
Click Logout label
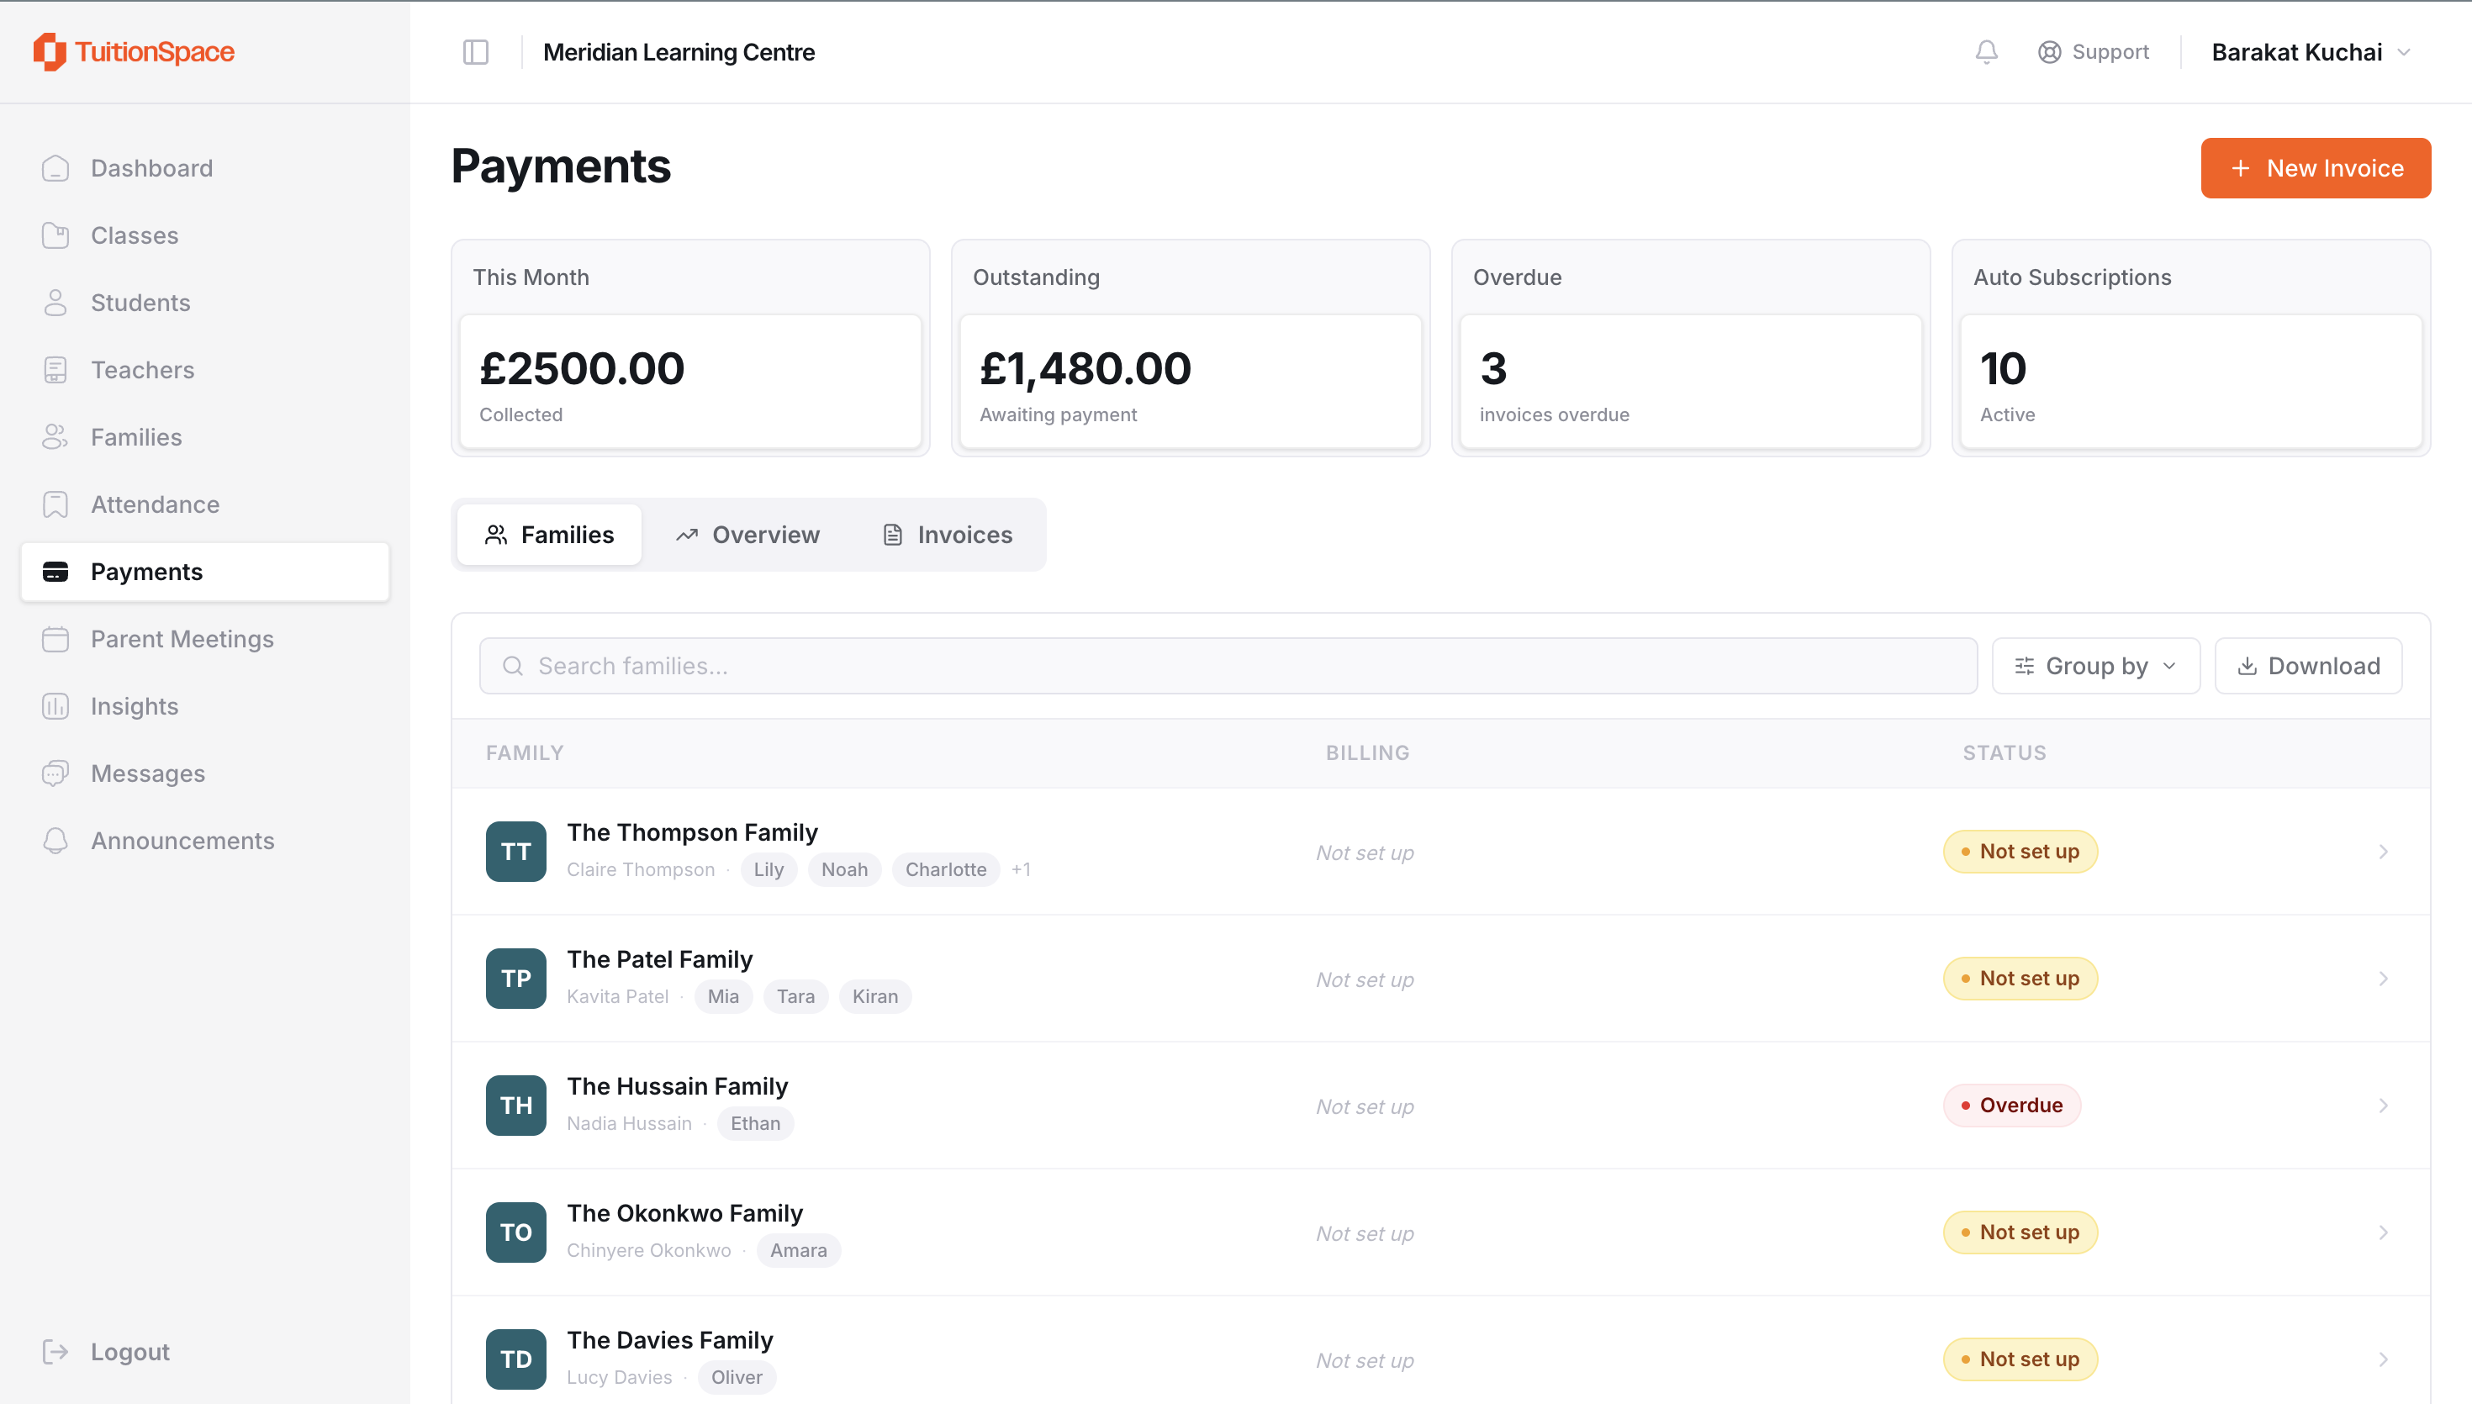[130, 1352]
